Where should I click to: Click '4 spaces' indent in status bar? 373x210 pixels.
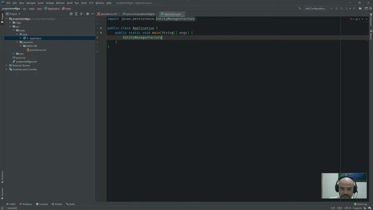357,208
